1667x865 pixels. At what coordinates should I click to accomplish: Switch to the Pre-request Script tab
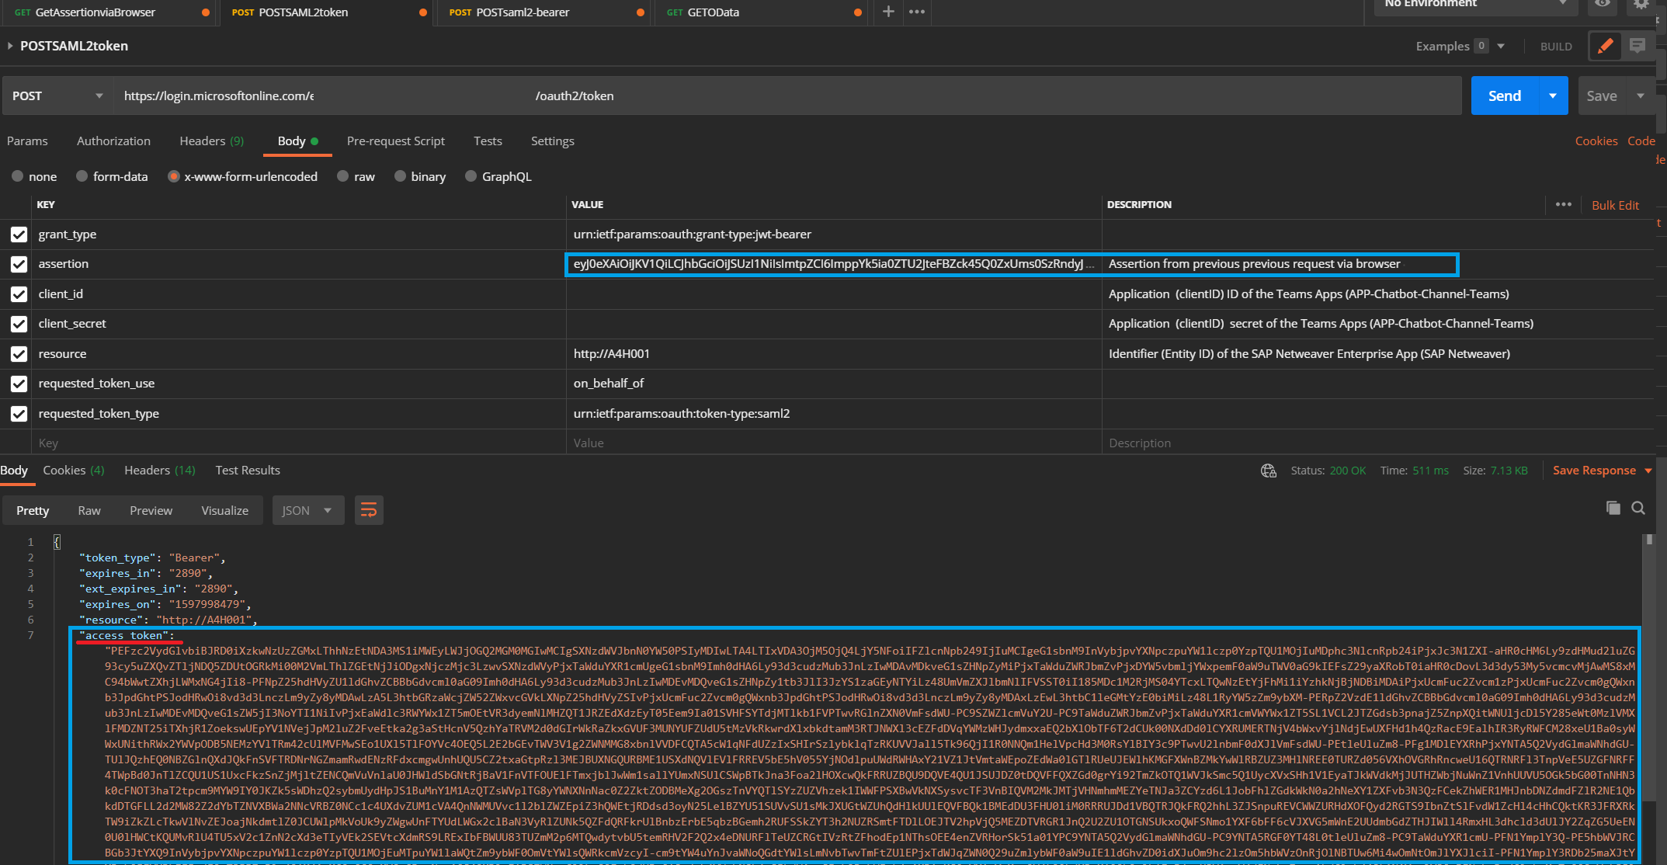(x=396, y=141)
